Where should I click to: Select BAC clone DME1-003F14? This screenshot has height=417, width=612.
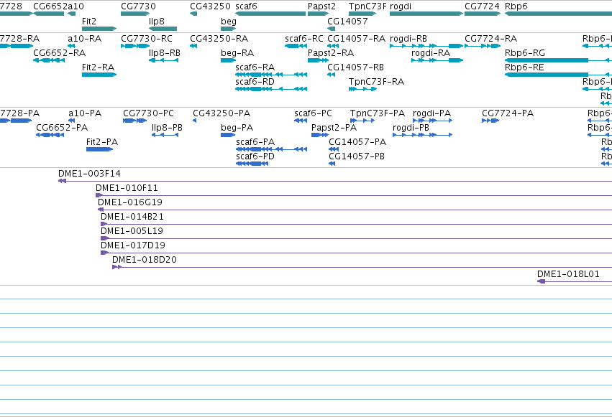coord(335,181)
